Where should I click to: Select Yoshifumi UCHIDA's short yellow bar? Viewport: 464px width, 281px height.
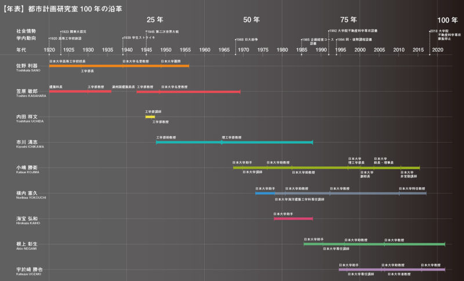tap(150, 117)
